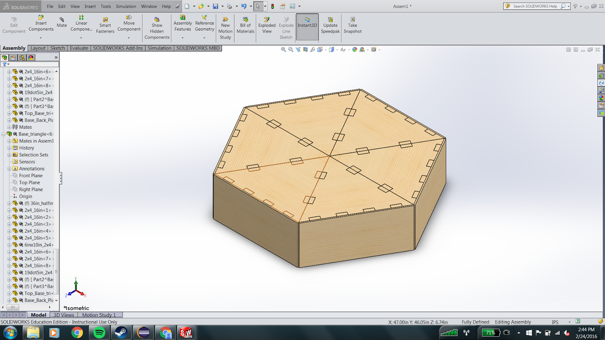Open Spotify from the taskbar
The height and width of the screenshot is (340, 605).
pyautogui.click(x=99, y=333)
